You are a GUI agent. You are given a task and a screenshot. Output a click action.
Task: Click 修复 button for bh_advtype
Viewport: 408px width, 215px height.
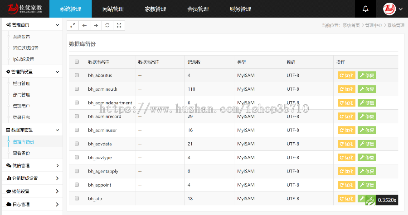pos(367,158)
